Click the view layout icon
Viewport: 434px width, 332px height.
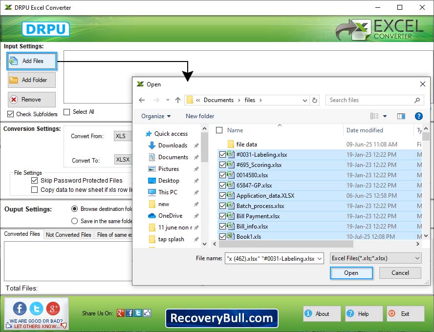click(x=374, y=116)
